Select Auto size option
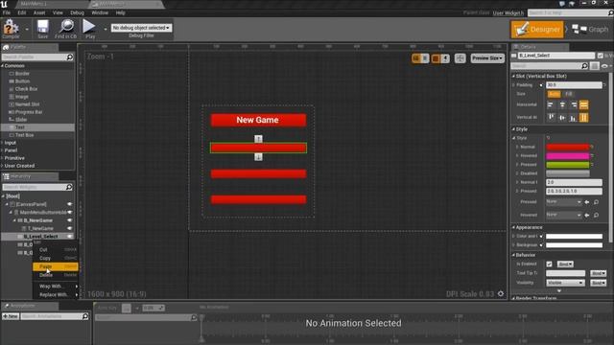The image size is (614, 345). tap(555, 94)
